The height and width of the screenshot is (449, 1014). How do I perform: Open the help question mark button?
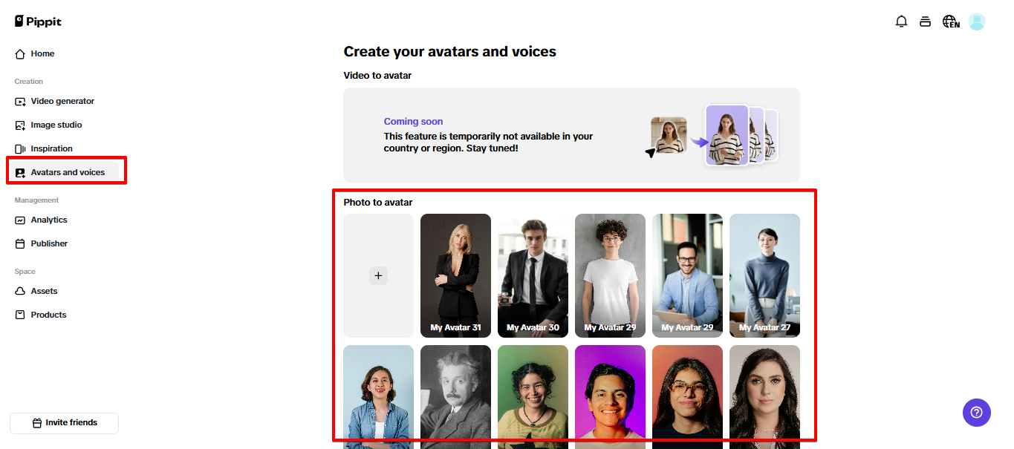pos(976,413)
